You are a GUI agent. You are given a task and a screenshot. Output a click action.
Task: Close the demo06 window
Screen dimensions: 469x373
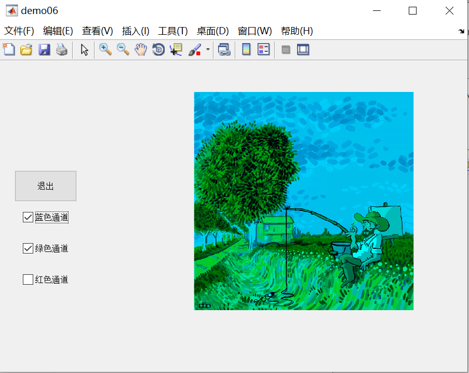click(449, 11)
